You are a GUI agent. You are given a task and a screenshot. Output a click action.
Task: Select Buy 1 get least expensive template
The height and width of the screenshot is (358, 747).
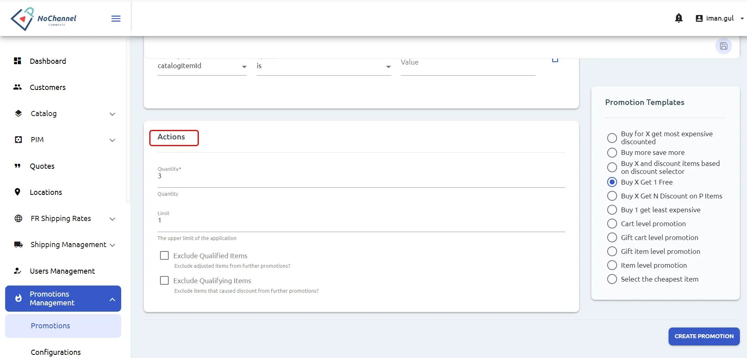click(x=612, y=210)
